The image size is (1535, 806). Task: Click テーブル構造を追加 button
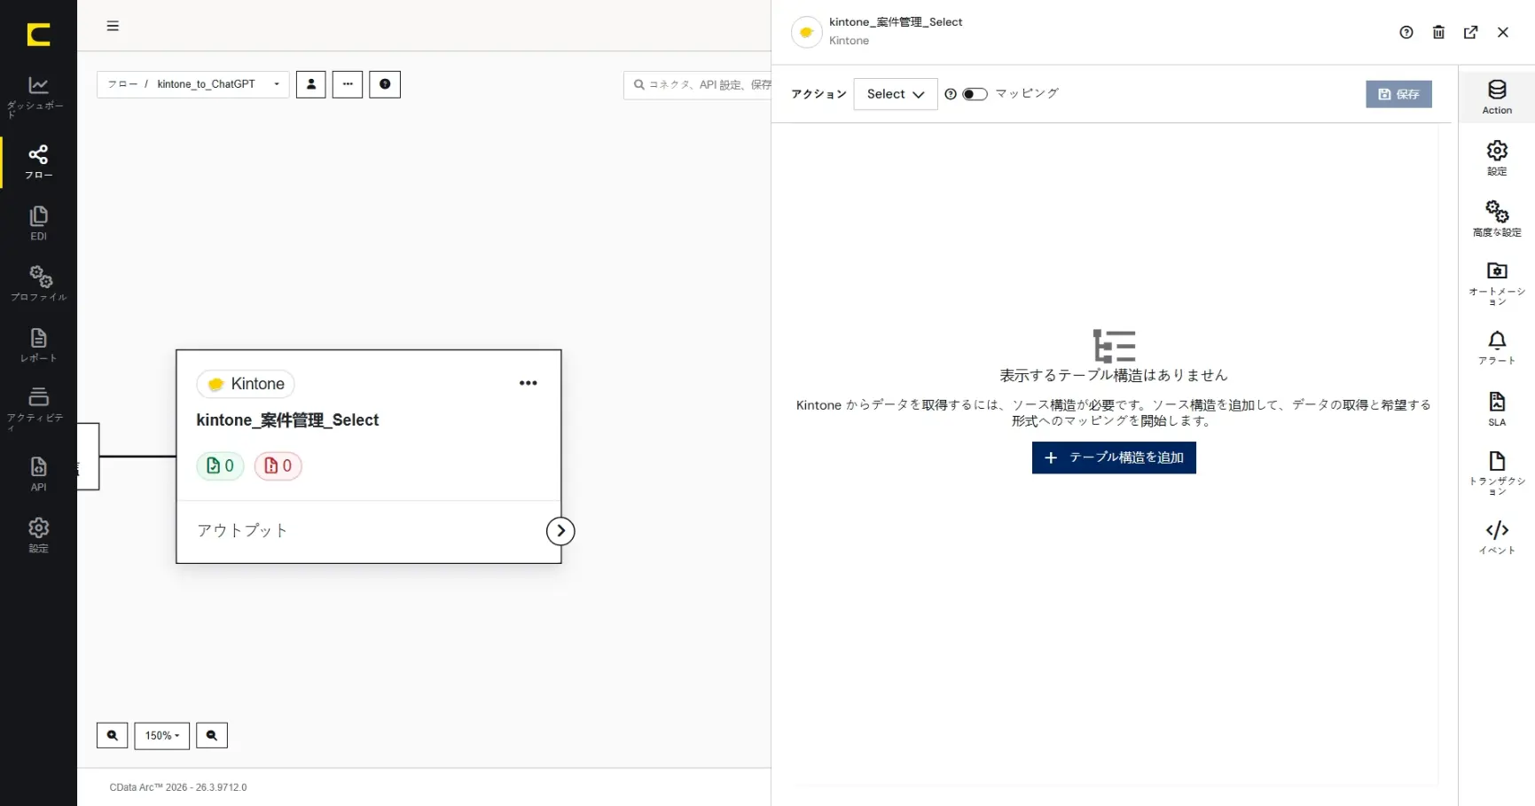(1114, 458)
